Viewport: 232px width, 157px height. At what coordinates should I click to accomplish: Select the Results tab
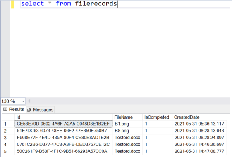pos(14,109)
